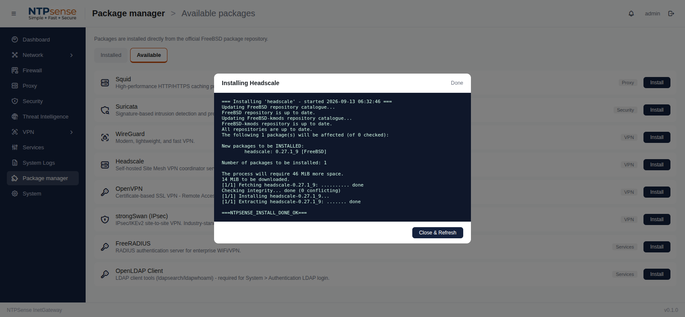Click the OpenLDAP Client key icon
Image resolution: width=685 pixels, height=317 pixels.
point(105,274)
